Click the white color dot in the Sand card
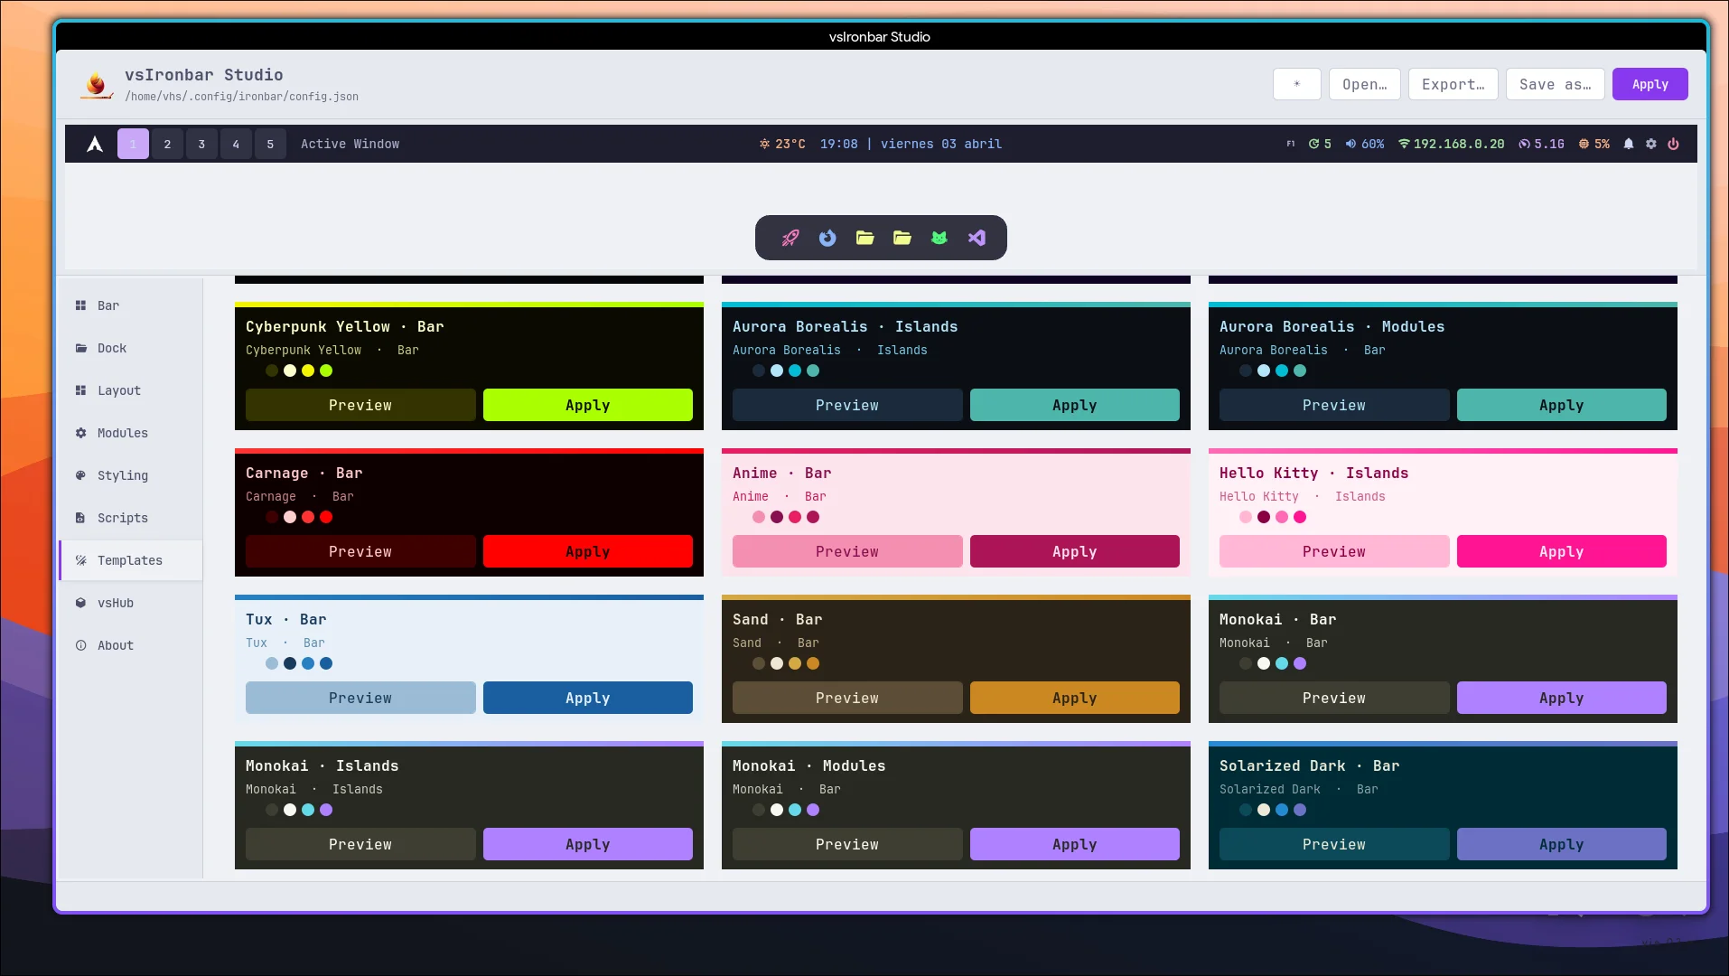Viewport: 1729px width, 976px height. 777,663
